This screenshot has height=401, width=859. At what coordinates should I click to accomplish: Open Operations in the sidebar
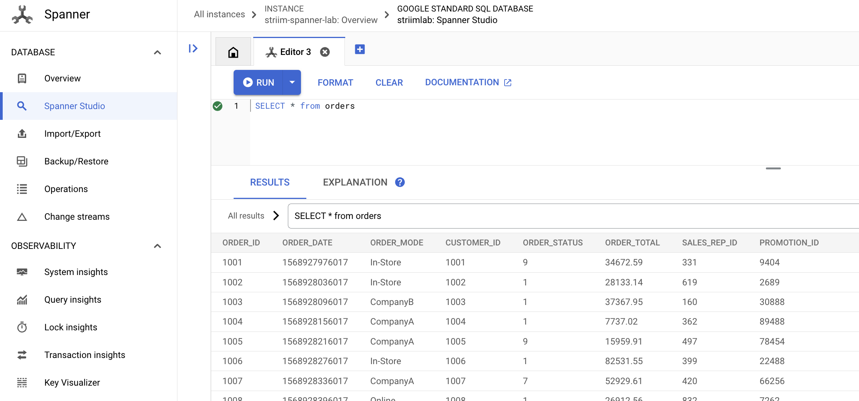[89, 189]
